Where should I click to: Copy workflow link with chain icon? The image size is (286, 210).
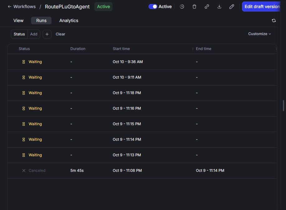click(207, 7)
